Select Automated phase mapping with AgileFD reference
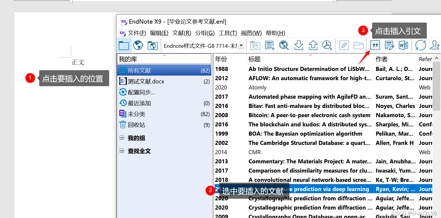 [x=323, y=97]
